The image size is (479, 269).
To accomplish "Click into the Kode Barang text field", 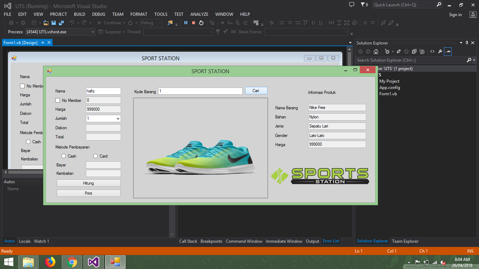I will 200,91.
